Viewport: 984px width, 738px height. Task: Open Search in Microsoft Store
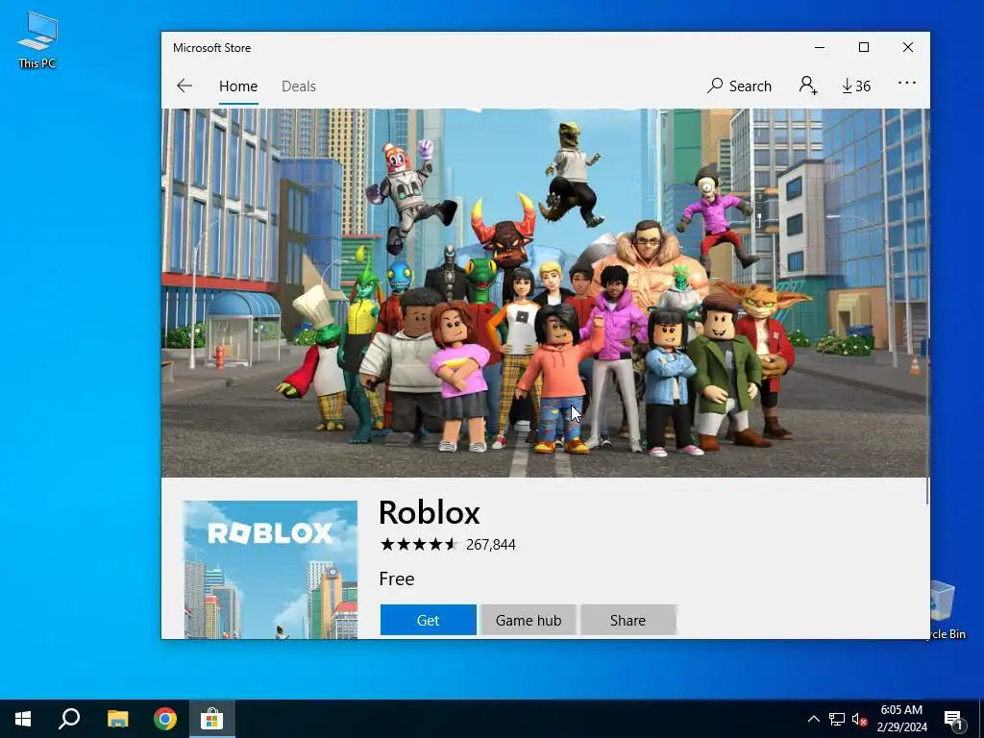pyautogui.click(x=739, y=86)
